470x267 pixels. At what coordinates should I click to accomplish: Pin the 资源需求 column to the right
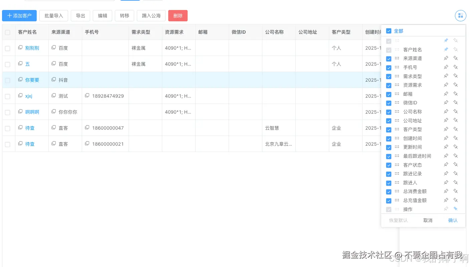456,85
